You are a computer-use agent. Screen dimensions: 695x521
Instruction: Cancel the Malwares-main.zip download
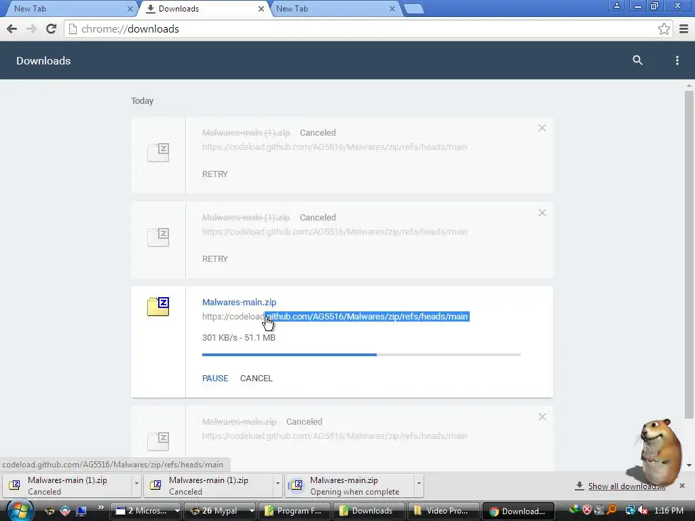[256, 379]
